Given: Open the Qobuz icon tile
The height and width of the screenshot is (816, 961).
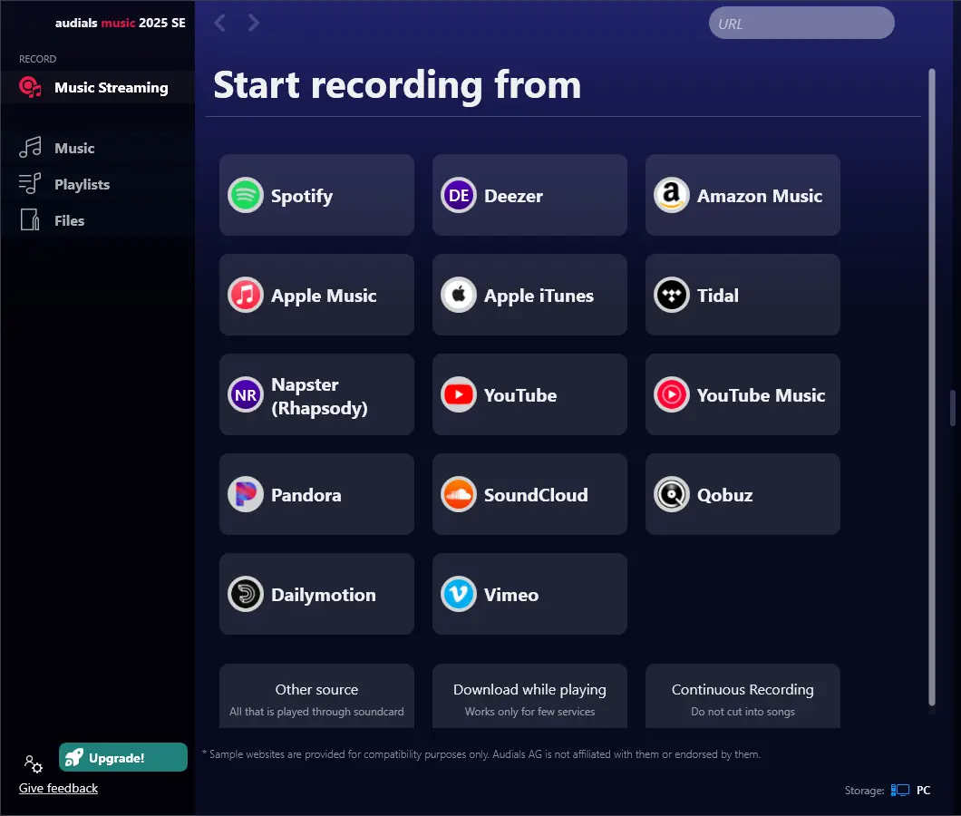Looking at the screenshot, I should pyautogui.click(x=672, y=495).
